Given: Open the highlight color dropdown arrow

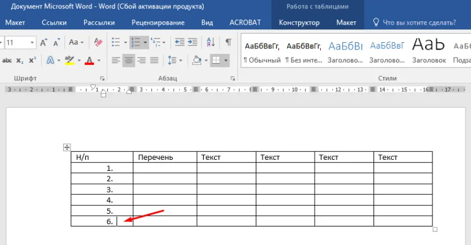Looking at the screenshot, I should (79, 61).
